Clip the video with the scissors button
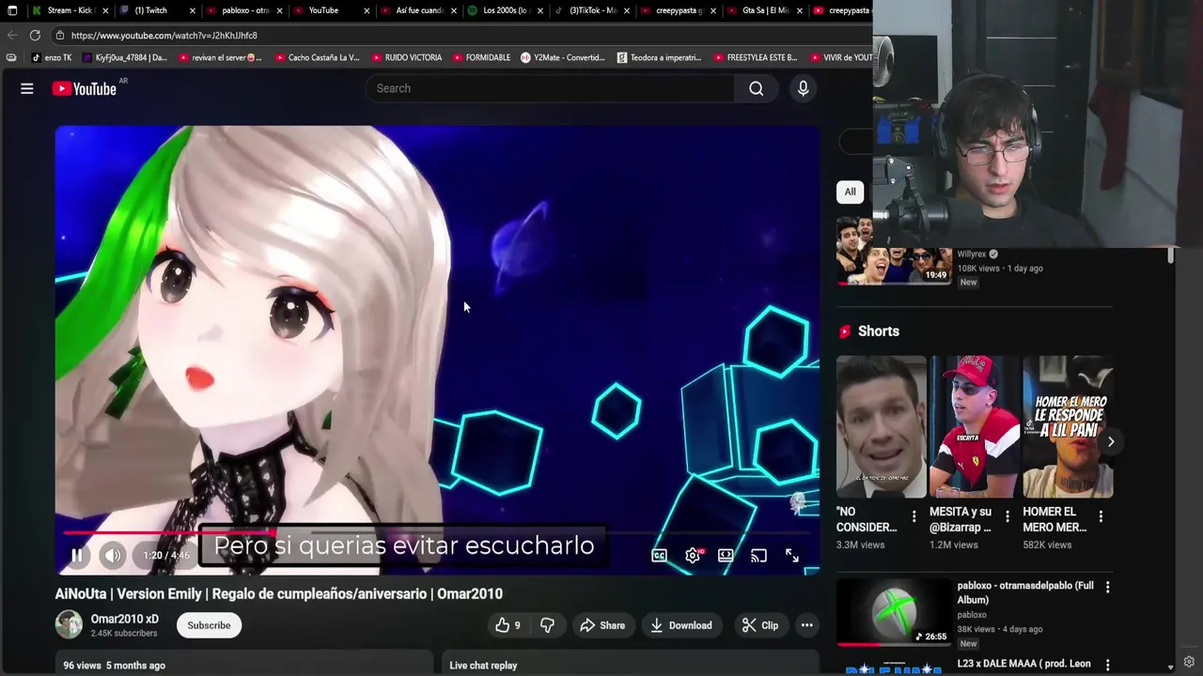The width and height of the screenshot is (1203, 676). (x=760, y=625)
